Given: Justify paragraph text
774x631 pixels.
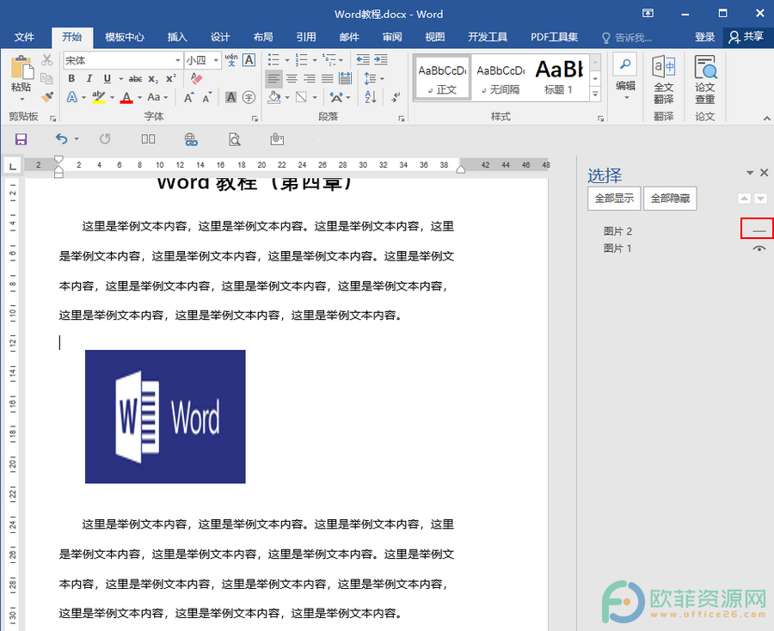Looking at the screenshot, I should click(x=328, y=78).
